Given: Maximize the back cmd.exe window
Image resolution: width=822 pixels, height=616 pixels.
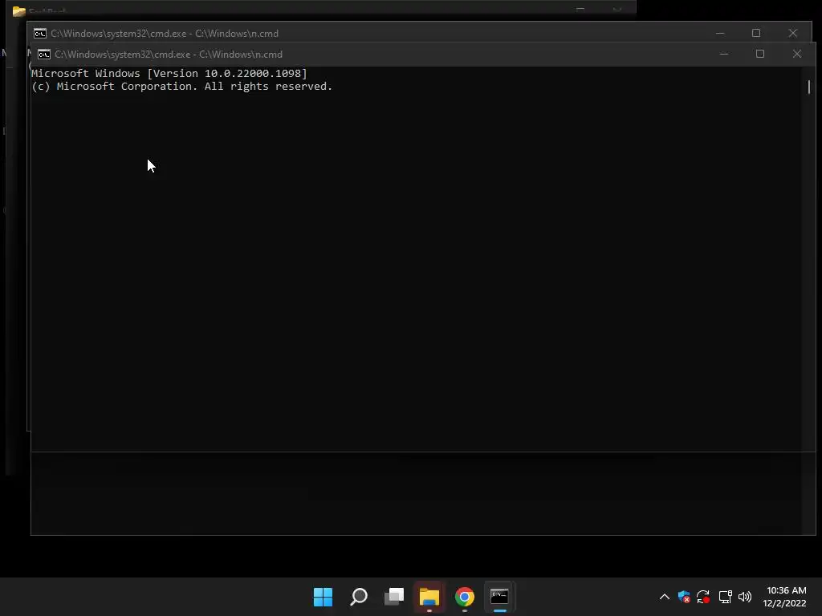Looking at the screenshot, I should (756, 33).
